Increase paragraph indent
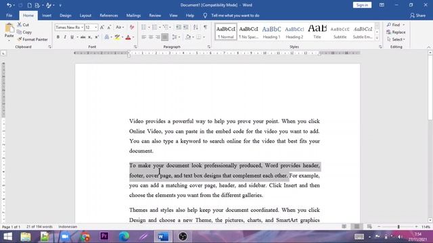Viewport: 433px width, 243px height. [186, 27]
